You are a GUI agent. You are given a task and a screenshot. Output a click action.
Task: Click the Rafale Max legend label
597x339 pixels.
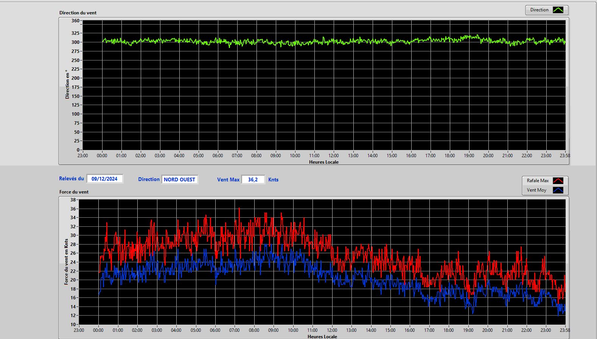(x=538, y=181)
